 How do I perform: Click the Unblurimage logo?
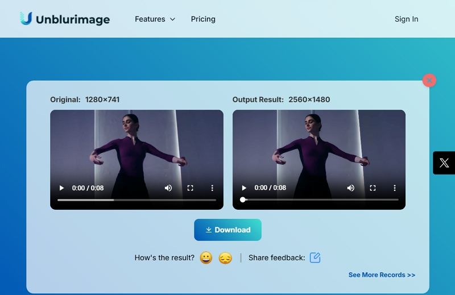pos(64,19)
